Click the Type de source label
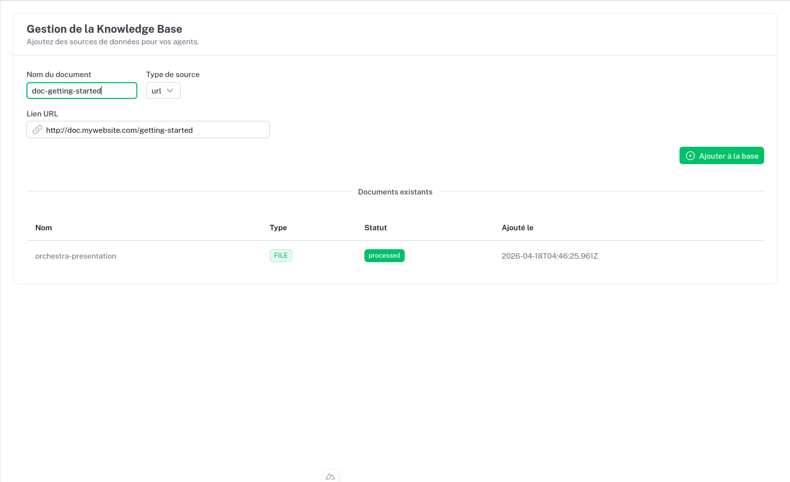The width and height of the screenshot is (790, 482). 173,75
